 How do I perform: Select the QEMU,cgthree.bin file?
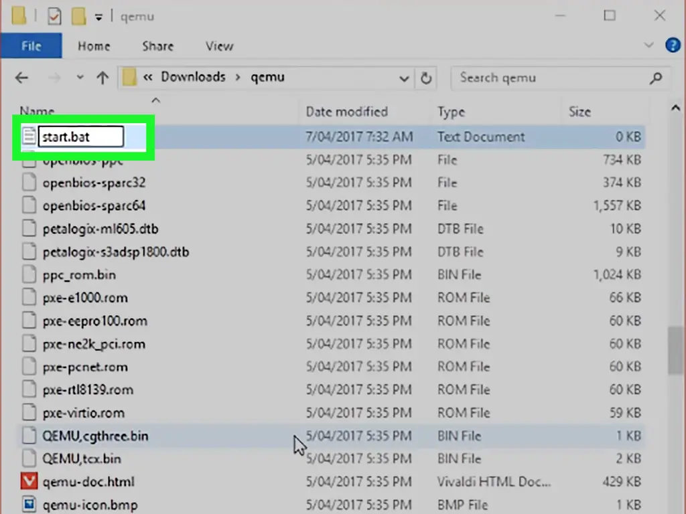point(95,436)
